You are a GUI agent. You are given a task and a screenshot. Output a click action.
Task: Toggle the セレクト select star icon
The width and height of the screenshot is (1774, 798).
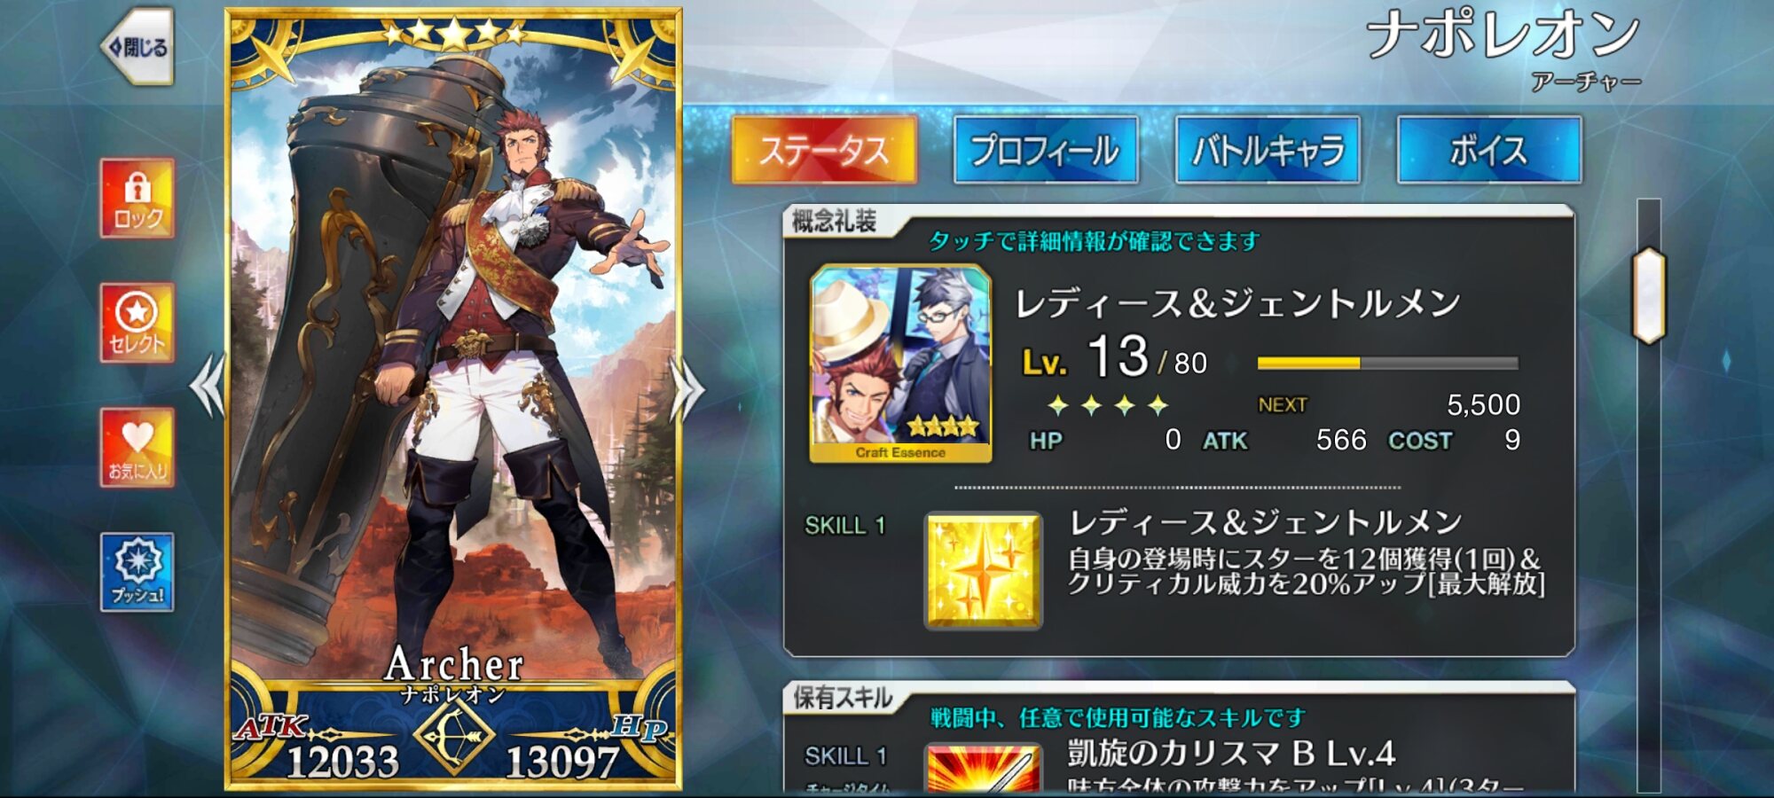coord(137,323)
